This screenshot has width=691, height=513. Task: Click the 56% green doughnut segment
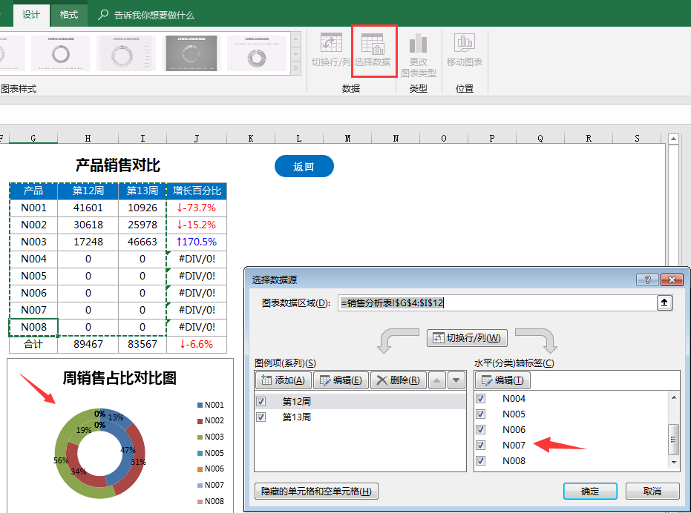point(60,460)
